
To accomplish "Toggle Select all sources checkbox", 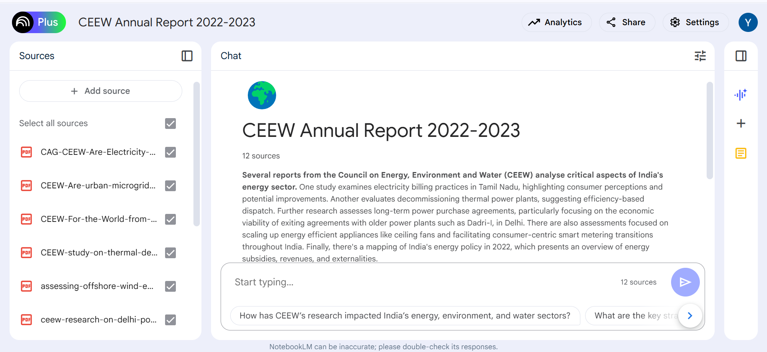I will tap(171, 123).
